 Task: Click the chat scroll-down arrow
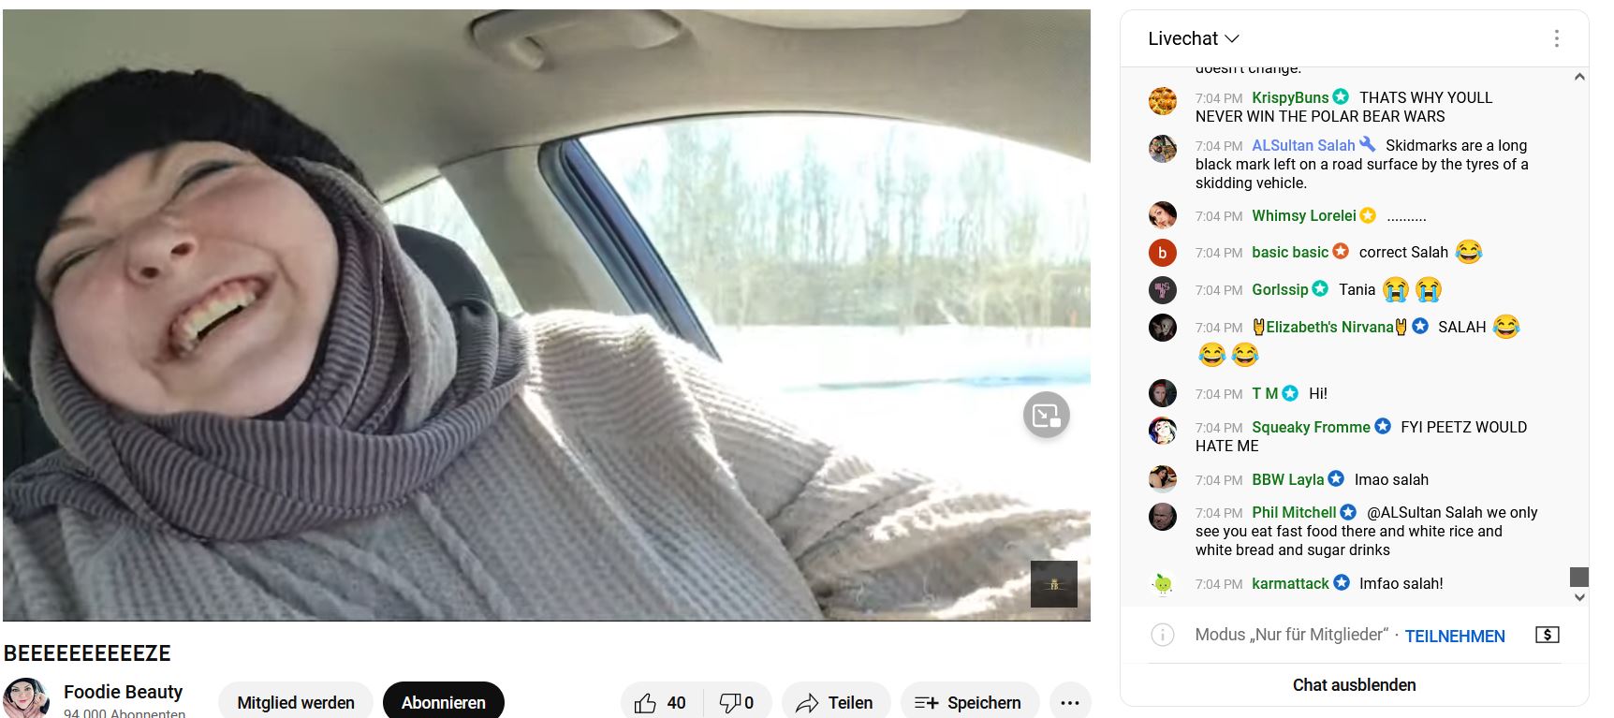pyautogui.click(x=1579, y=597)
